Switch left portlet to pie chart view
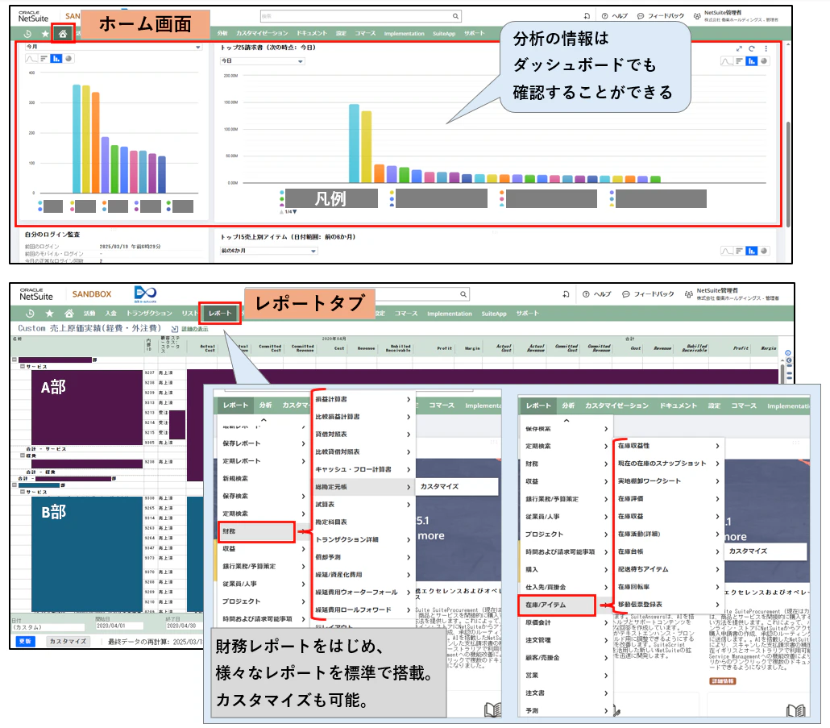 pos(68,59)
